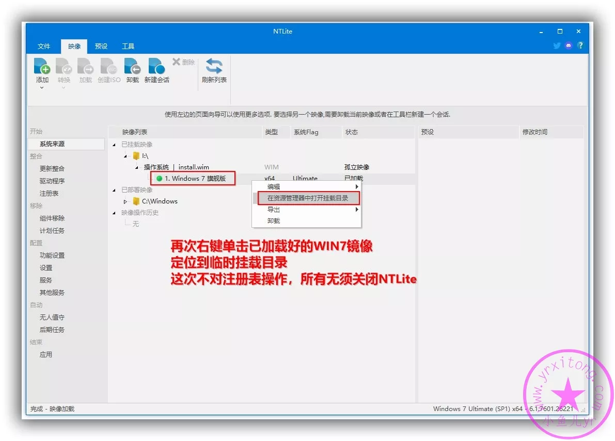Viewport: 615px width, 441px height.
Task: Click the 转换 (Convert) toolbar icon
Action: [x=64, y=66]
